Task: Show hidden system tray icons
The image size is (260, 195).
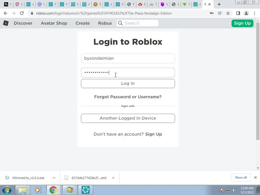Action: 216,190
